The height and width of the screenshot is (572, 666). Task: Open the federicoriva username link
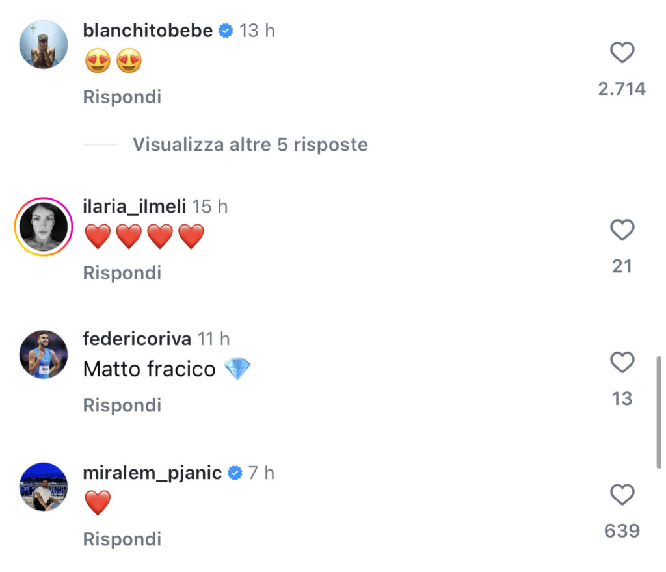tap(137, 339)
